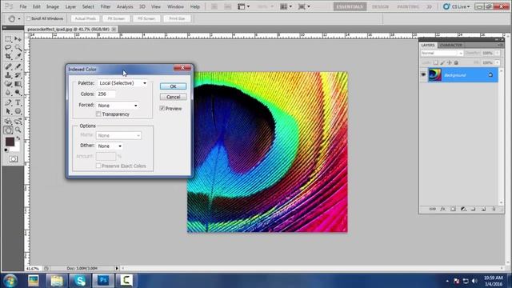Enable the Transparency checkbox
This screenshot has width=512, height=288.
pos(98,114)
